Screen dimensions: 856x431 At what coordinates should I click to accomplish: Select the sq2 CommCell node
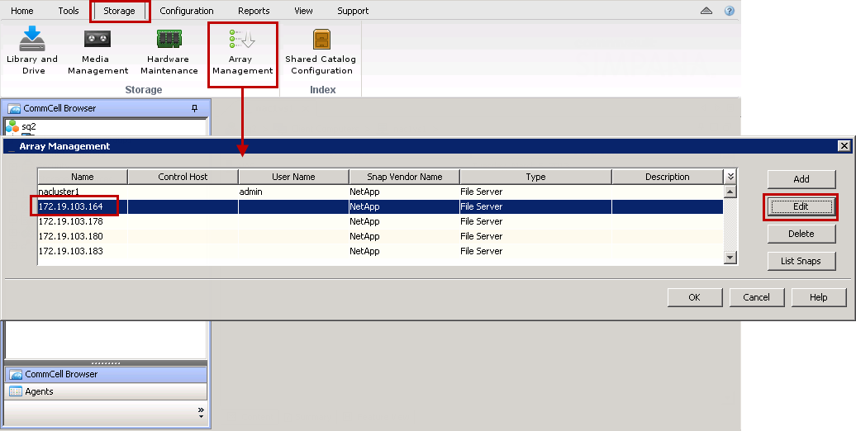tap(28, 127)
